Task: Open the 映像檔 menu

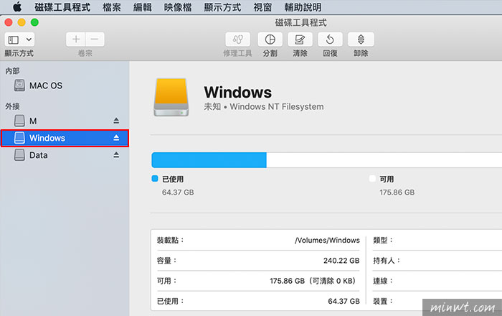Action: (178, 7)
